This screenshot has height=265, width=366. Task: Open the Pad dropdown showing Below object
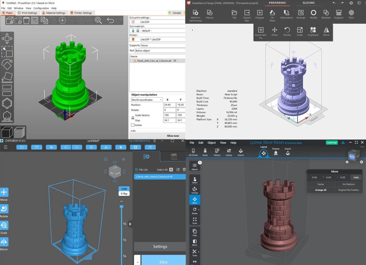tap(160, 51)
